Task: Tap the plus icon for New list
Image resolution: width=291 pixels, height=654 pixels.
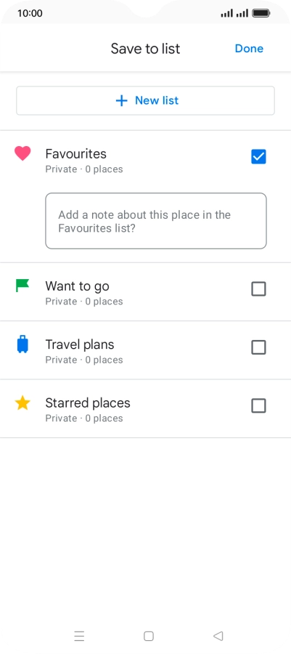Action: 121,100
